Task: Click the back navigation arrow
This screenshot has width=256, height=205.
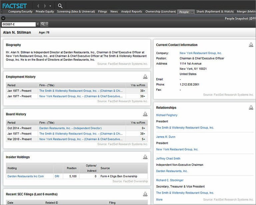Action: point(38,6)
